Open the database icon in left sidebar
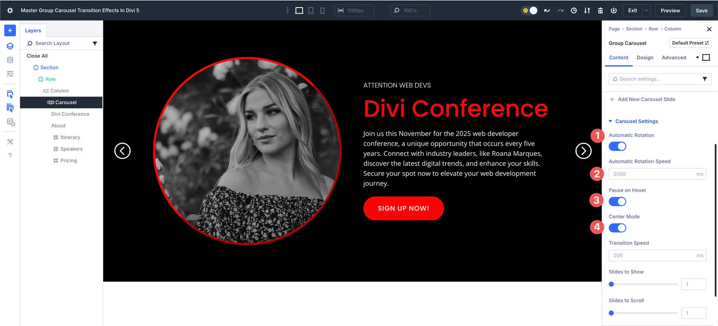The height and width of the screenshot is (326, 718). click(10, 60)
